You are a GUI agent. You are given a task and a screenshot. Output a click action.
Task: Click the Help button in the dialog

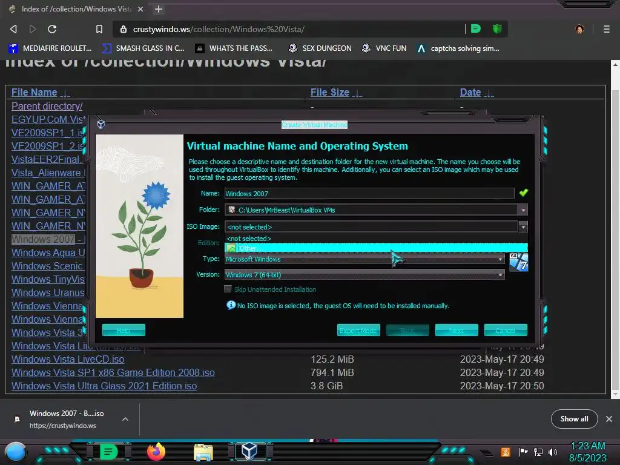point(124,330)
